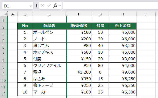Select column I header
This screenshot has width=158, height=98.
tap(146, 14)
